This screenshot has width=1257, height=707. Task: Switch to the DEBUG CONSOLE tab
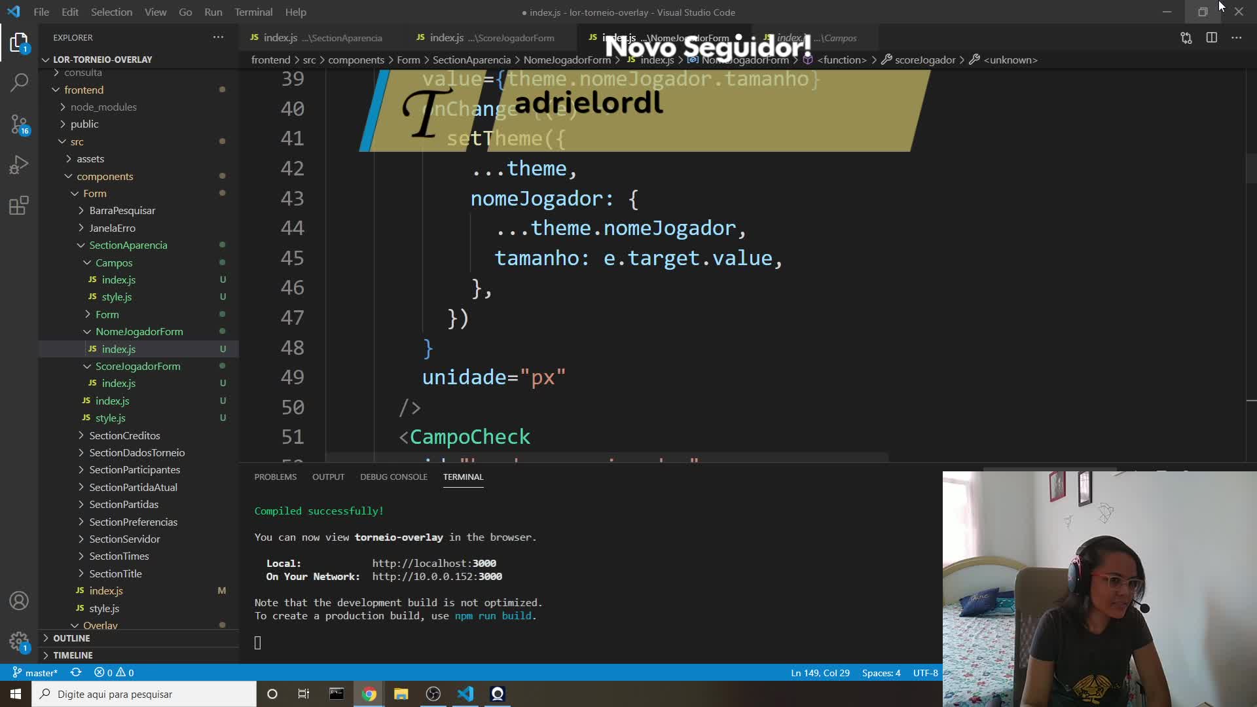[x=393, y=477]
